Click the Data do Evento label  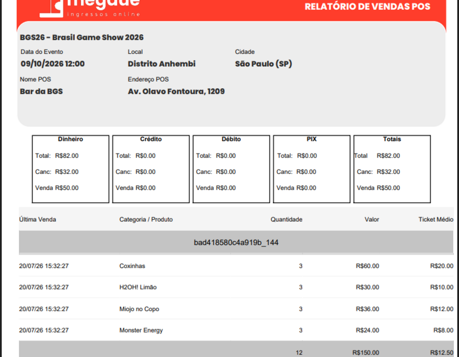click(x=42, y=52)
